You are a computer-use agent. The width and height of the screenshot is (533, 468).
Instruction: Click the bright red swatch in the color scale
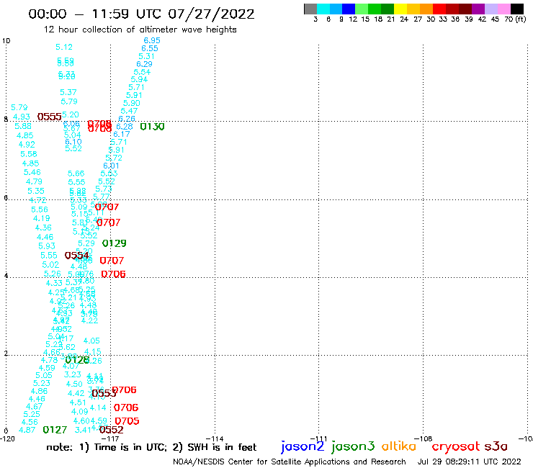point(439,9)
